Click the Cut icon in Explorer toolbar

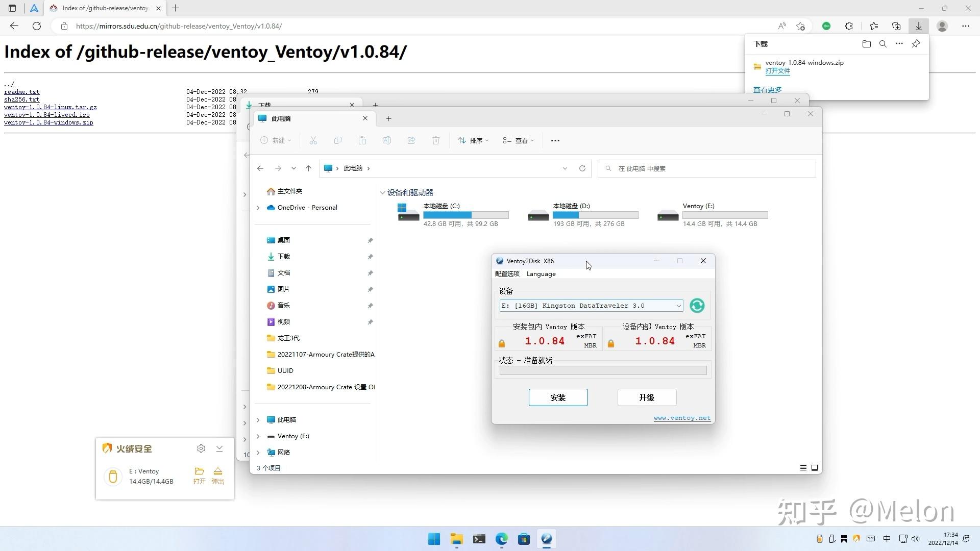click(313, 140)
